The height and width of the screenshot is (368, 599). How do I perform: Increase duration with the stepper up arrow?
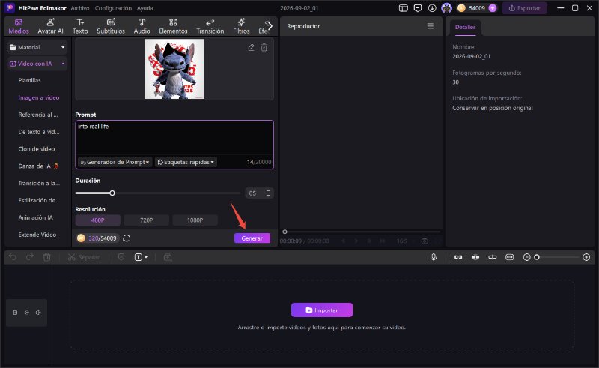[x=268, y=190]
